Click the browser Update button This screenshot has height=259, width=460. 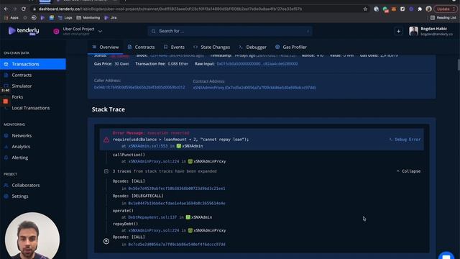[x=446, y=9]
